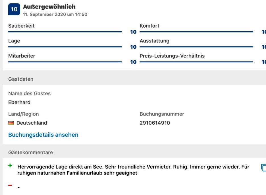The image size is (266, 195).
Task: Click the guest name Eberhard
Action: click(x=19, y=102)
